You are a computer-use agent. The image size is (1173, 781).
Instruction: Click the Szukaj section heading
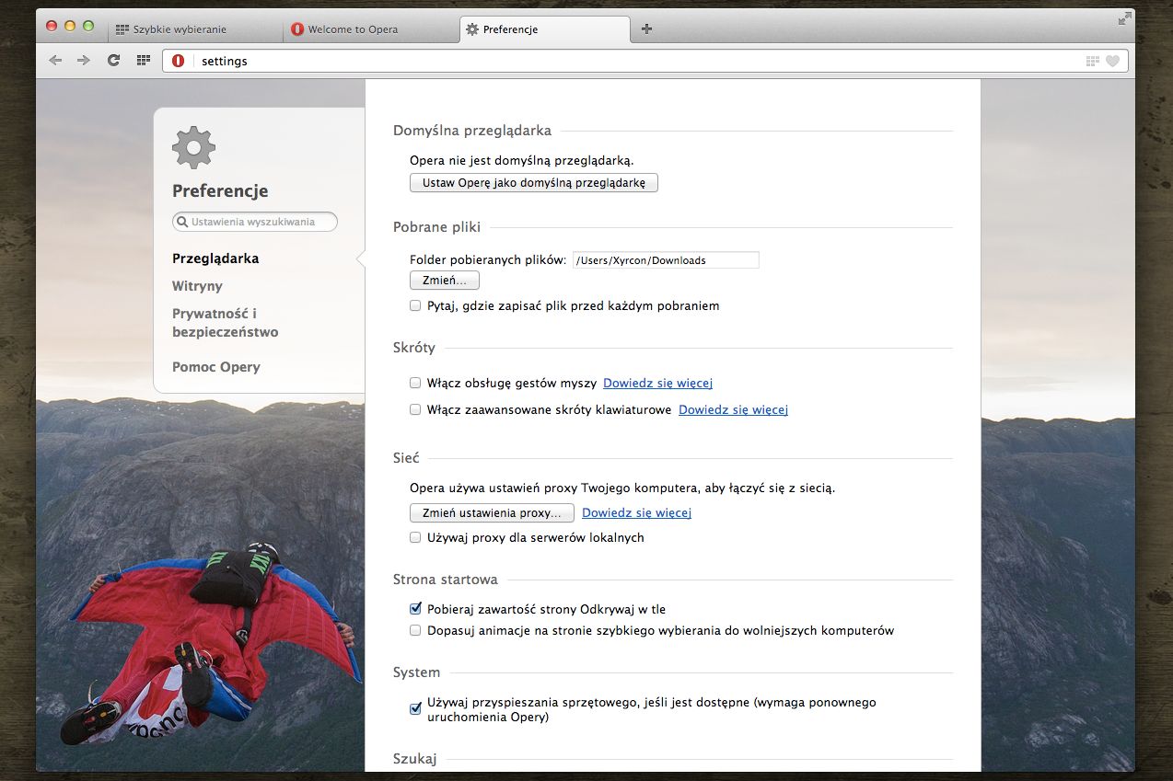(414, 759)
